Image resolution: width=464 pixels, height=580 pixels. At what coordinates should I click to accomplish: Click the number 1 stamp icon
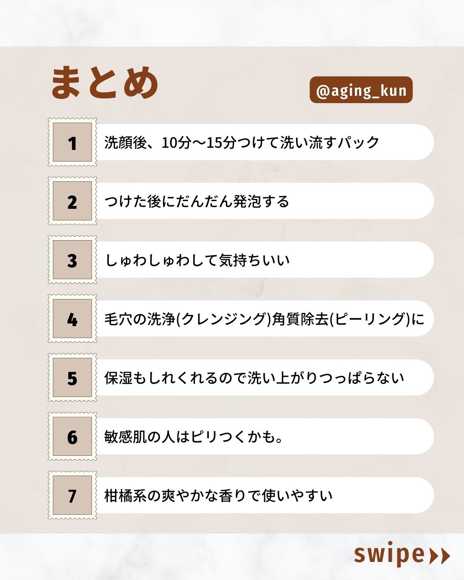pyautogui.click(x=72, y=142)
